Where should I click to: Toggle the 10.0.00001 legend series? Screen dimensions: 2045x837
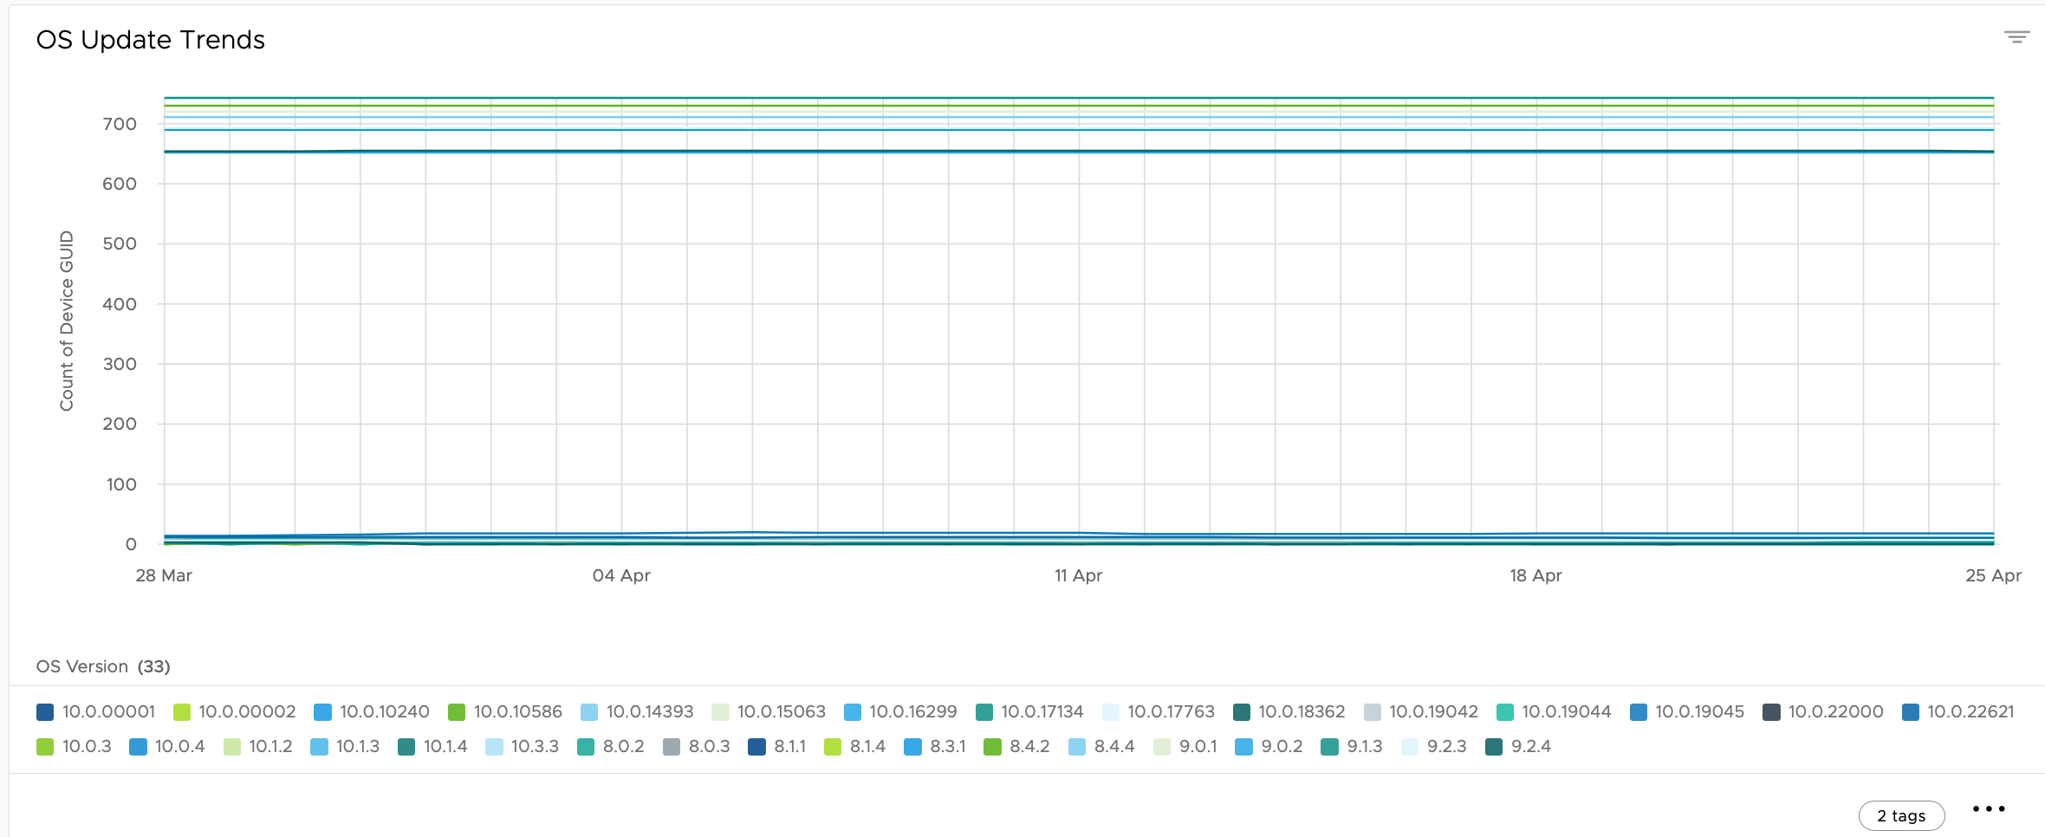tap(95, 711)
